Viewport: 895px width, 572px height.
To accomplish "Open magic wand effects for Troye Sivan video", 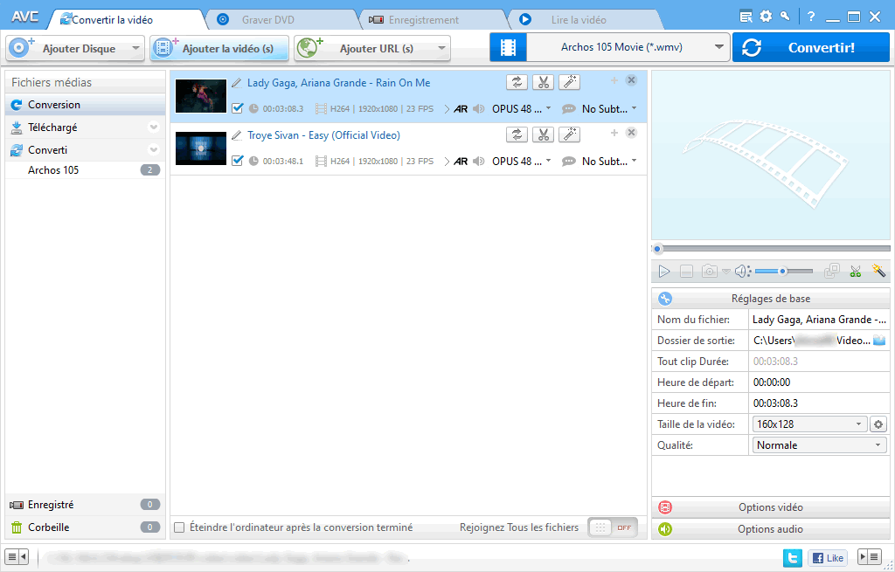I will point(569,134).
